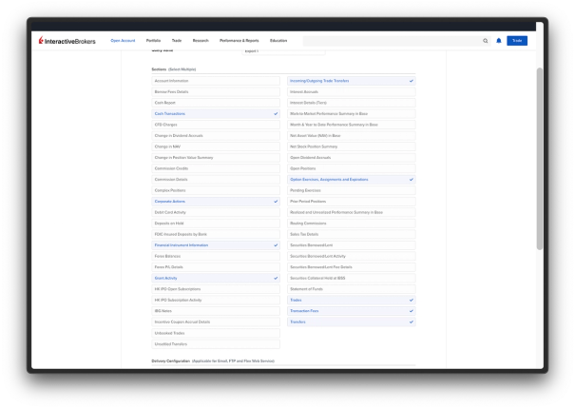Select the Forex P/L Details section
The width and height of the screenshot is (575, 409).
(x=216, y=267)
